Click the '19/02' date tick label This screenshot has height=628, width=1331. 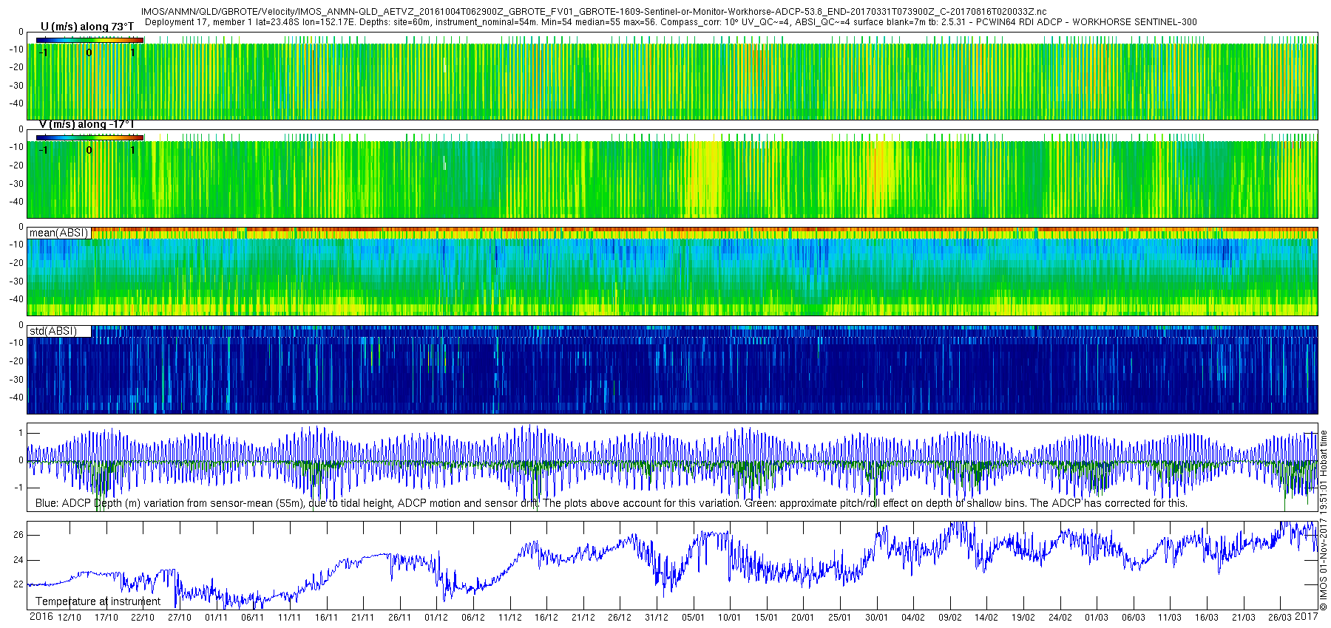(x=1023, y=618)
